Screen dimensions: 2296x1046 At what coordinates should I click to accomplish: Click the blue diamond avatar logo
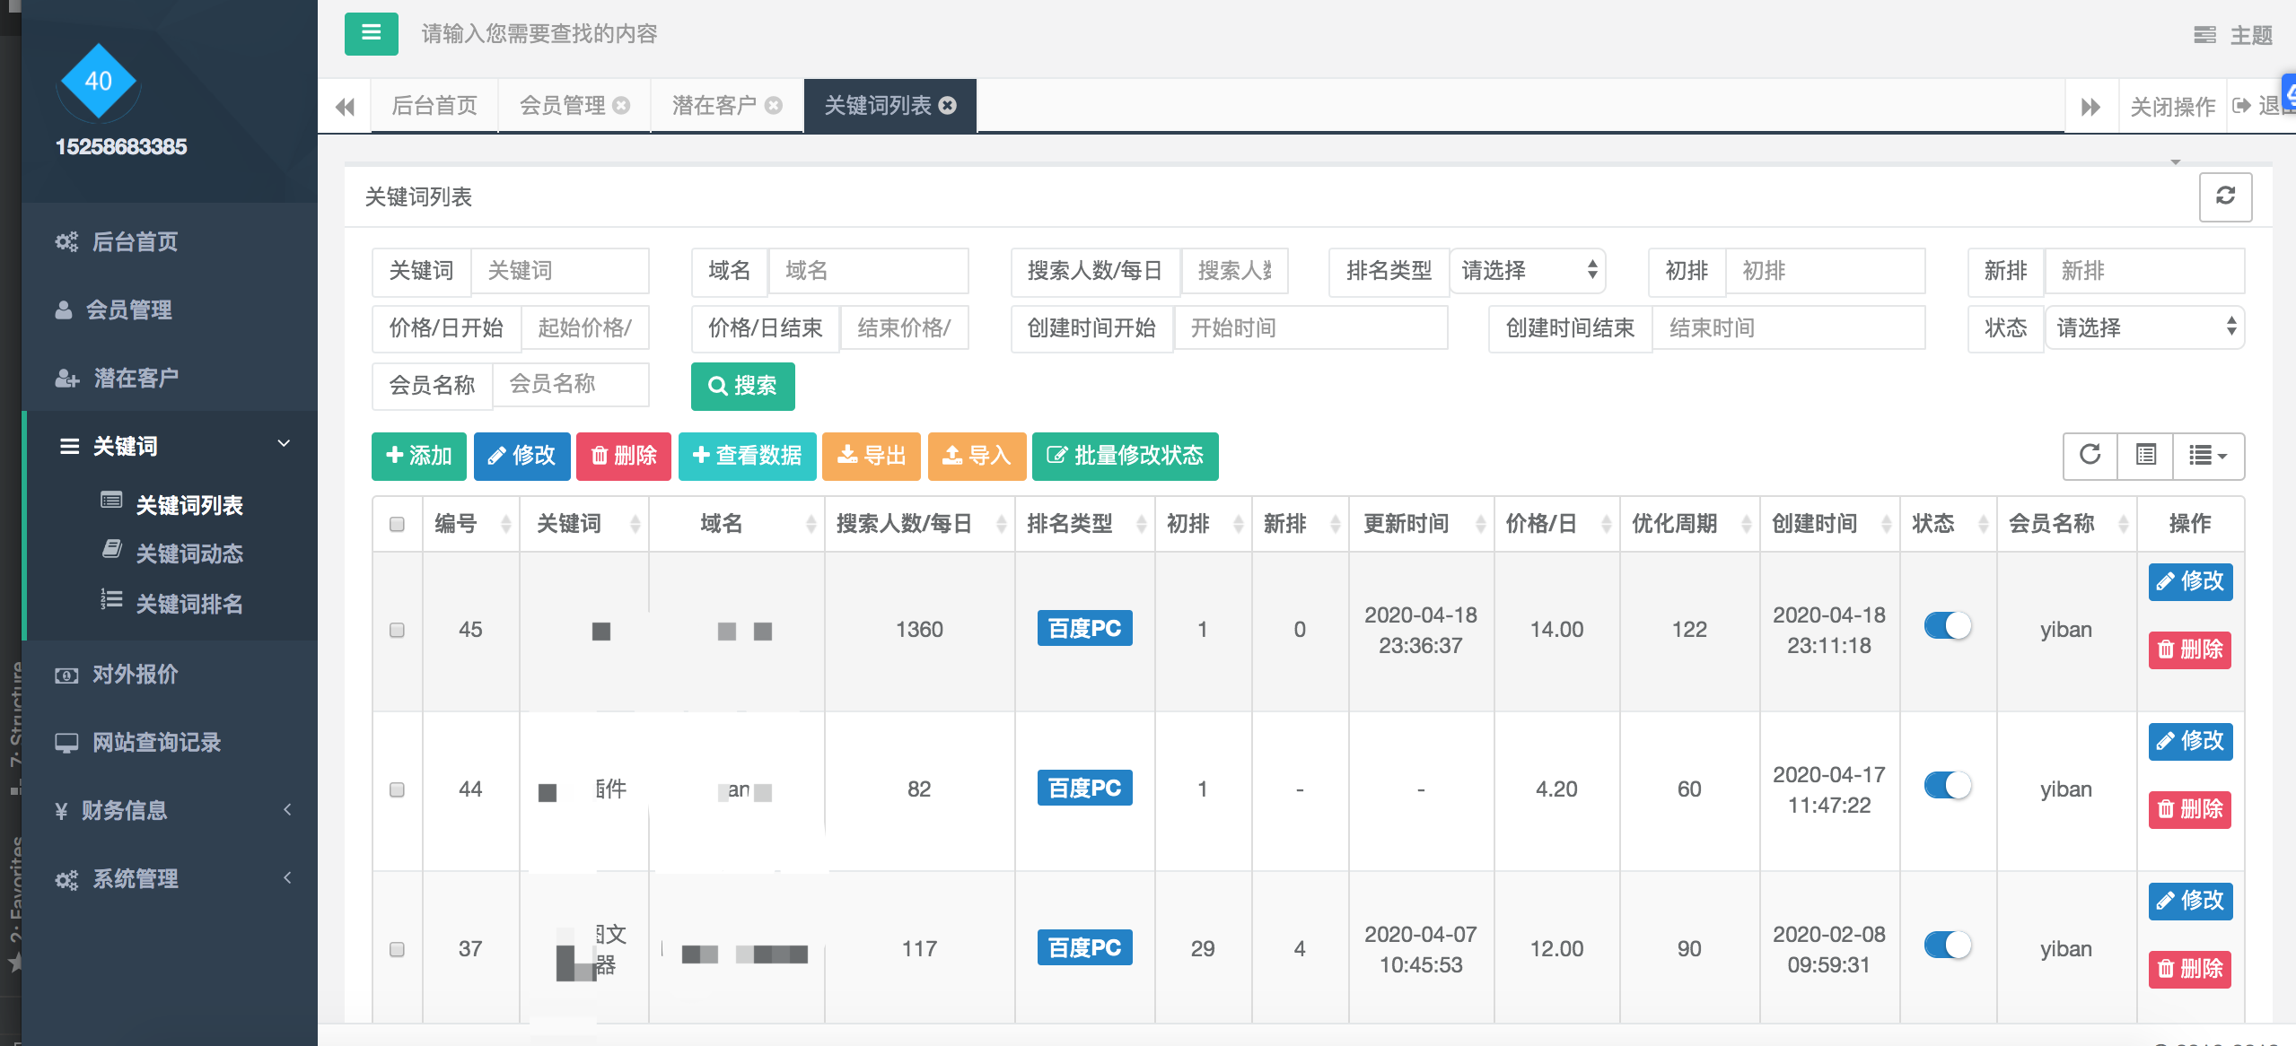pyautogui.click(x=99, y=82)
